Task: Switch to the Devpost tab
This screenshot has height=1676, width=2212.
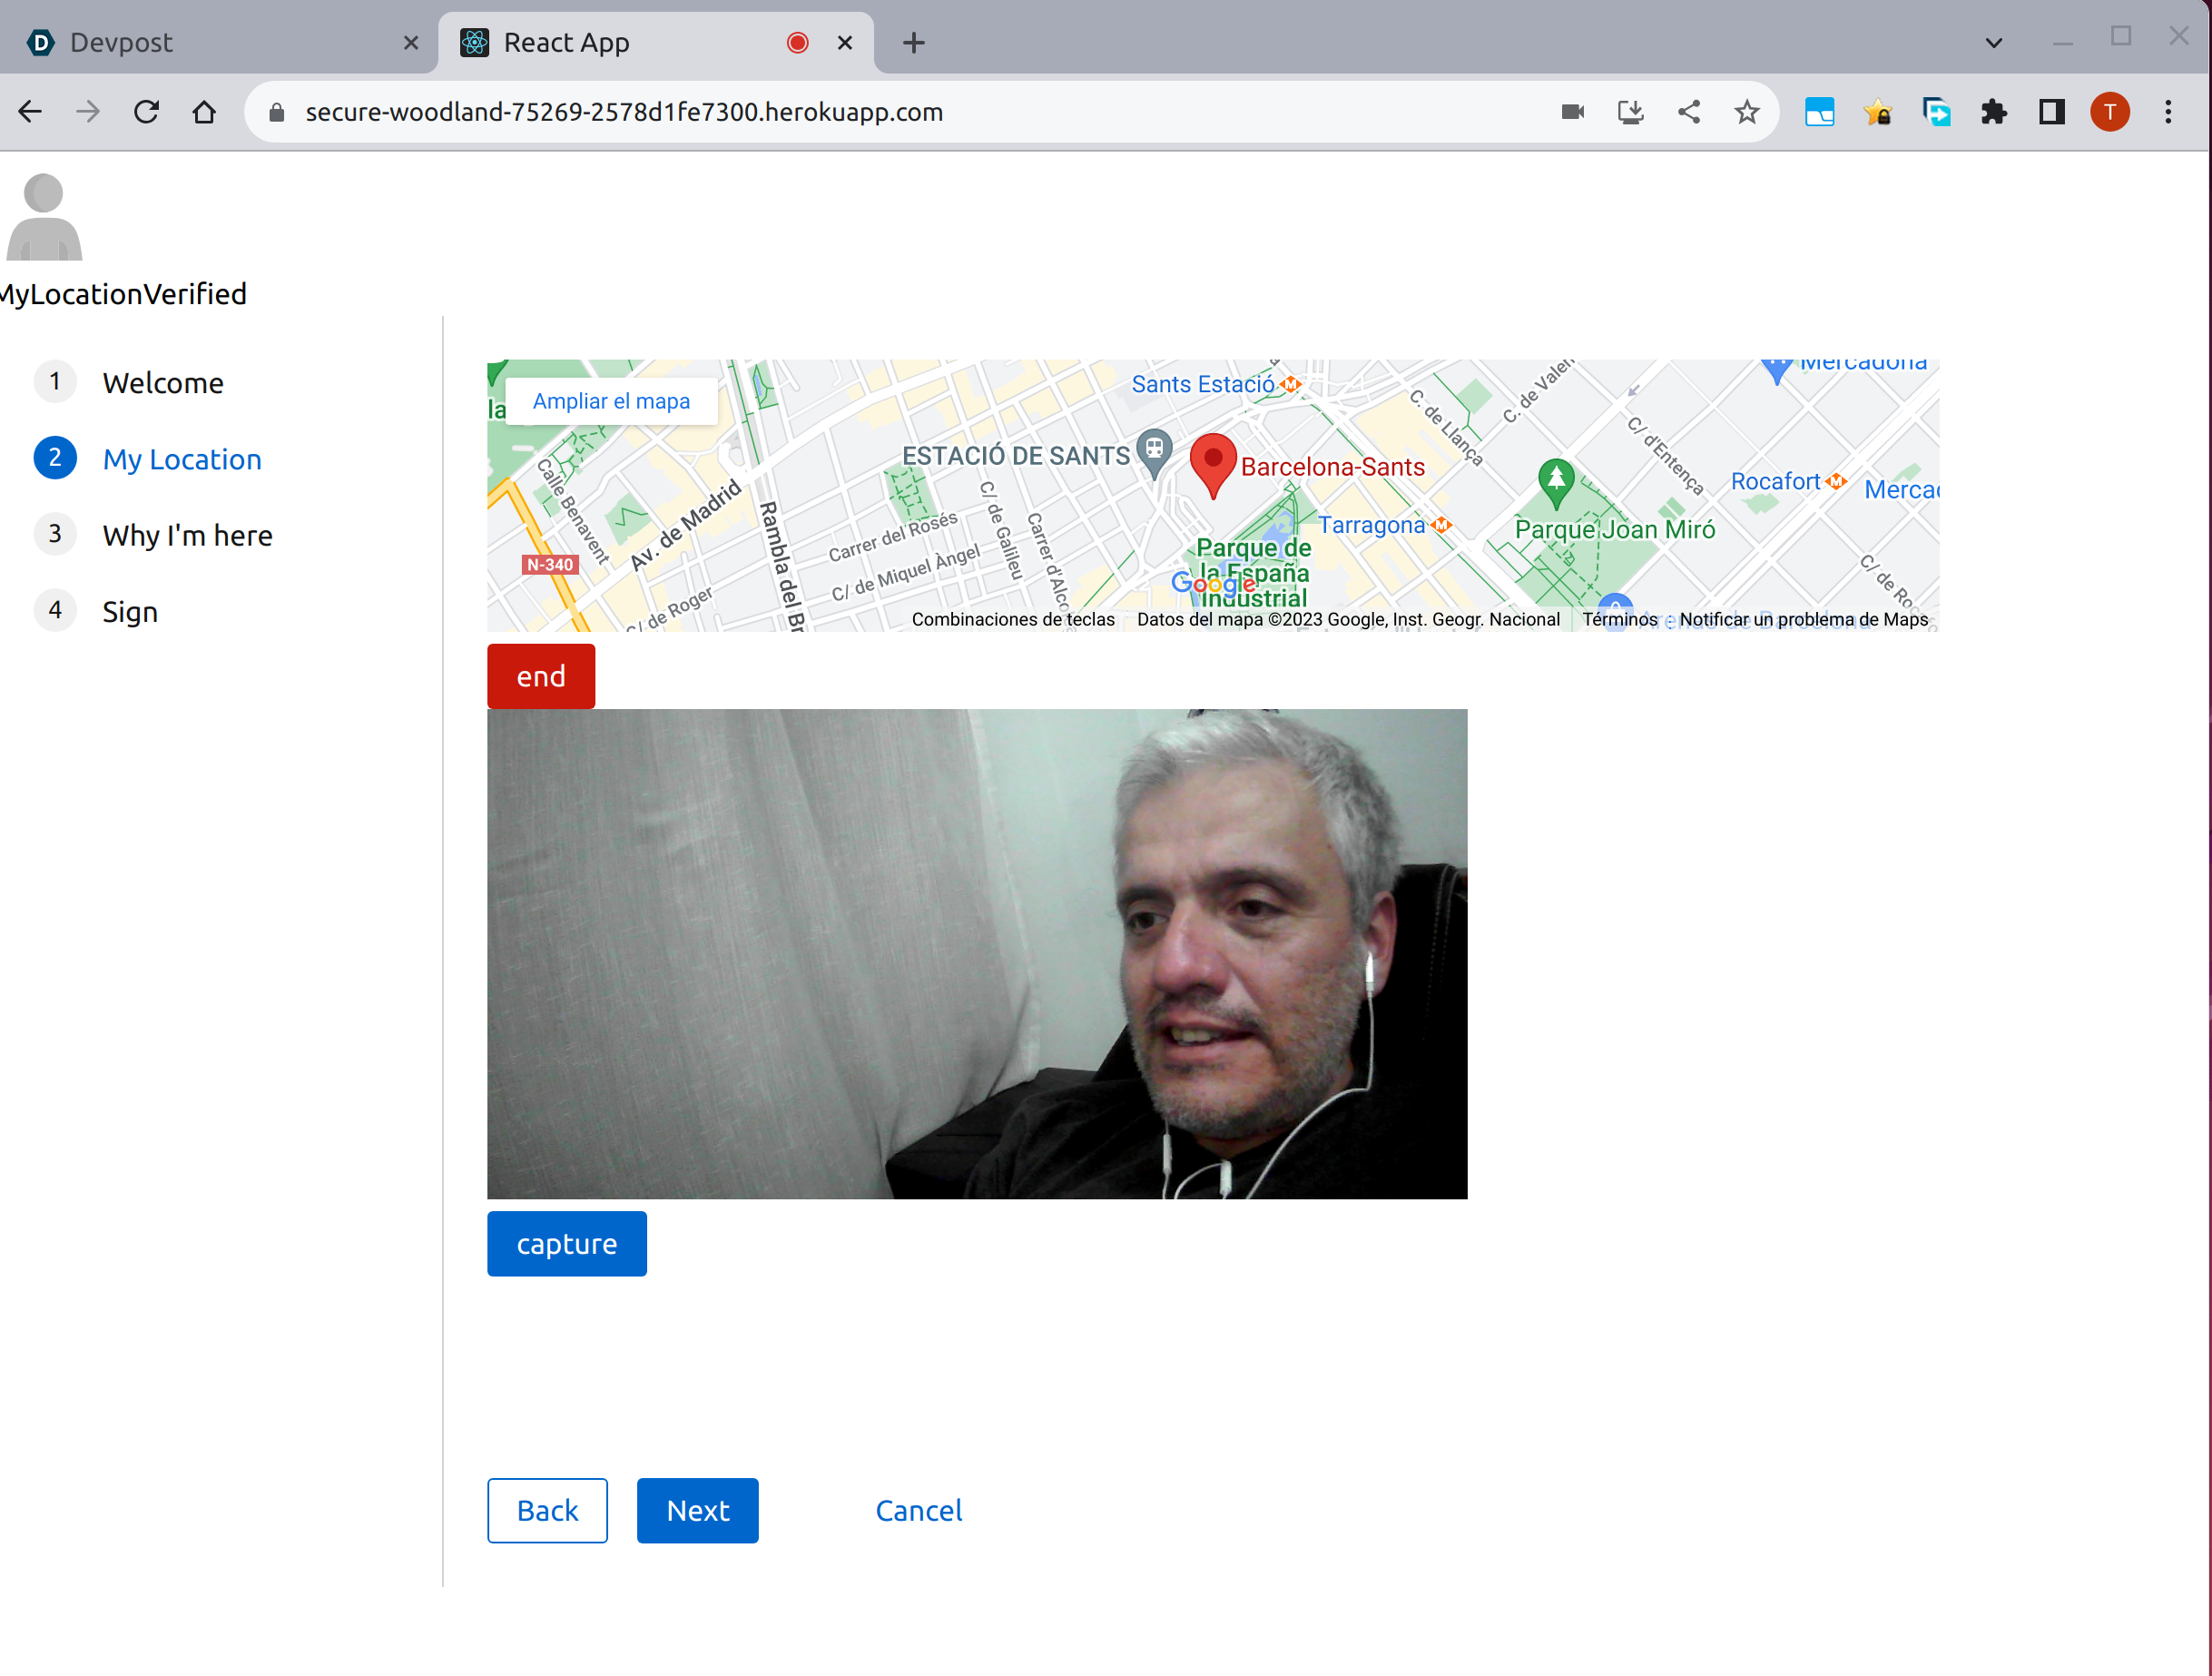Action: click(200, 43)
